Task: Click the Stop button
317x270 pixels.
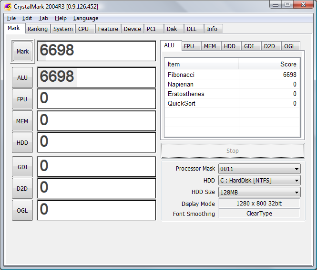Action: [x=233, y=151]
